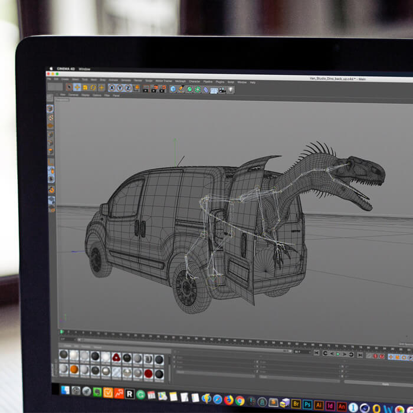The height and width of the screenshot is (413, 413).
Task: Open the viewport View menu
Action: [63, 94]
